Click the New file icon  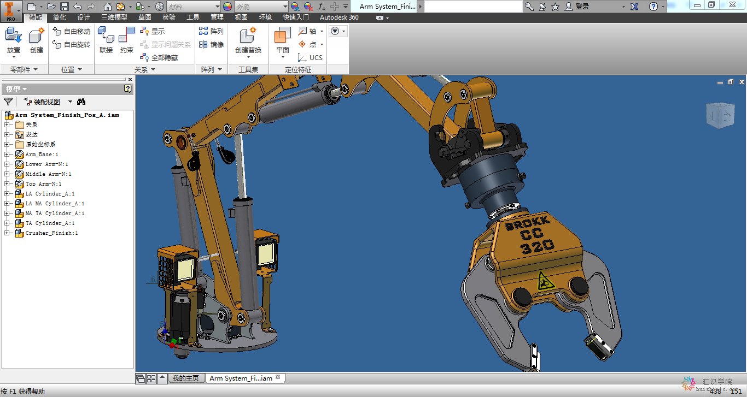coord(31,7)
